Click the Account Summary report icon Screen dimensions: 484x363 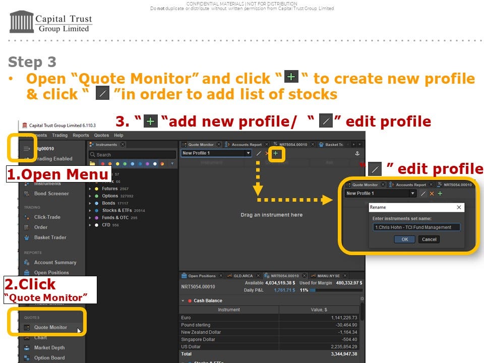27,262
